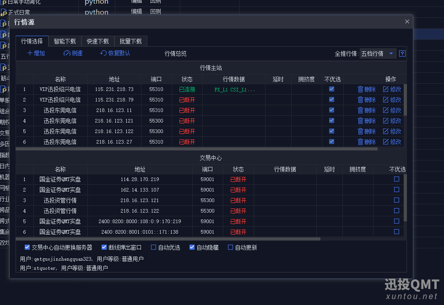
Task: Delete server 218.16.123.122 in 行情主站
Action: [366, 131]
